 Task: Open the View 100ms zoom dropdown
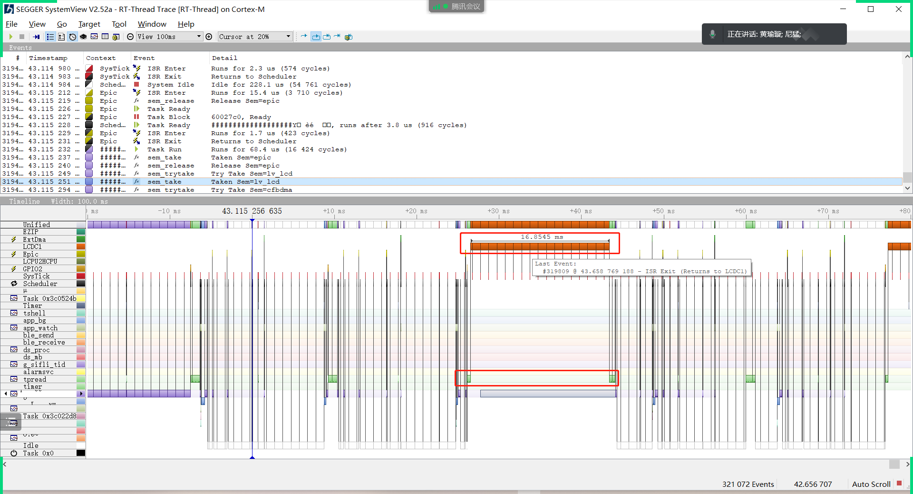(169, 37)
